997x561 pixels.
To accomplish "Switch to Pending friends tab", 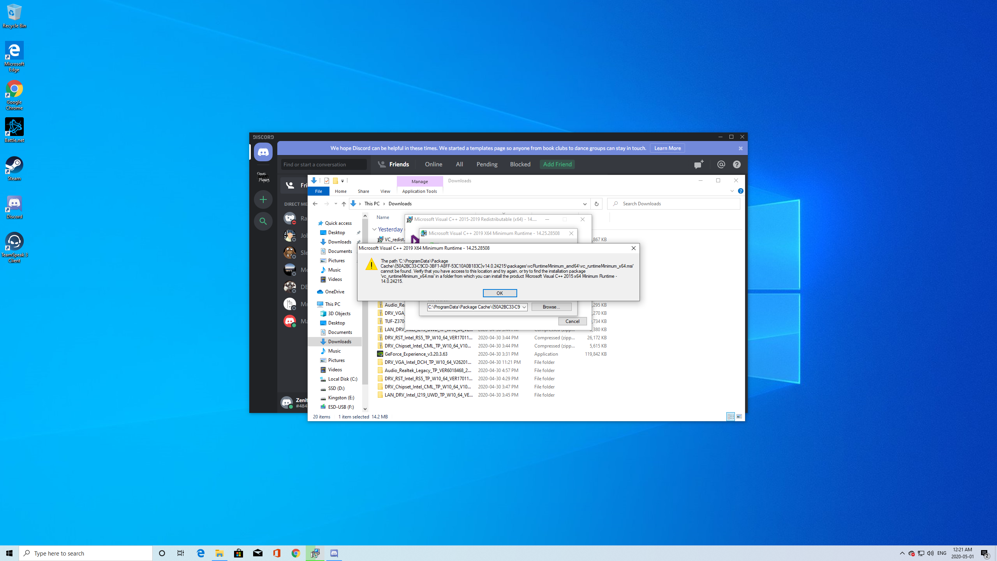I will pyautogui.click(x=487, y=164).
